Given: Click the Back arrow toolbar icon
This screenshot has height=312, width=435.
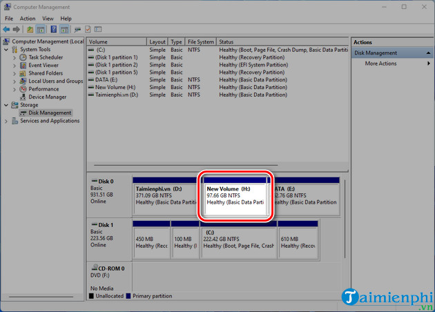Looking at the screenshot, I should tap(6, 29).
